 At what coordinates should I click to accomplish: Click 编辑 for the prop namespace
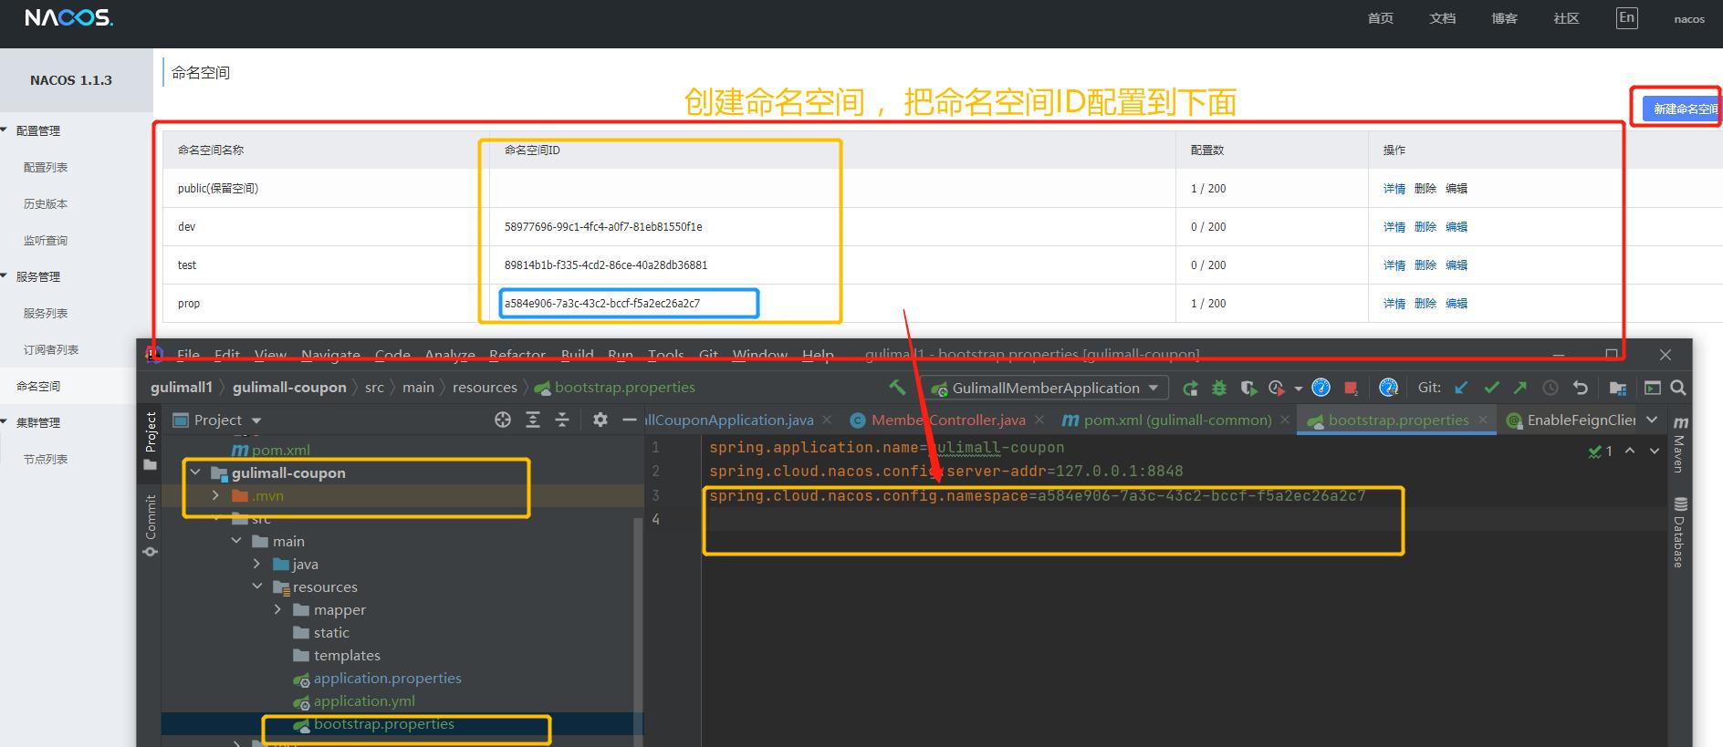[1457, 304]
